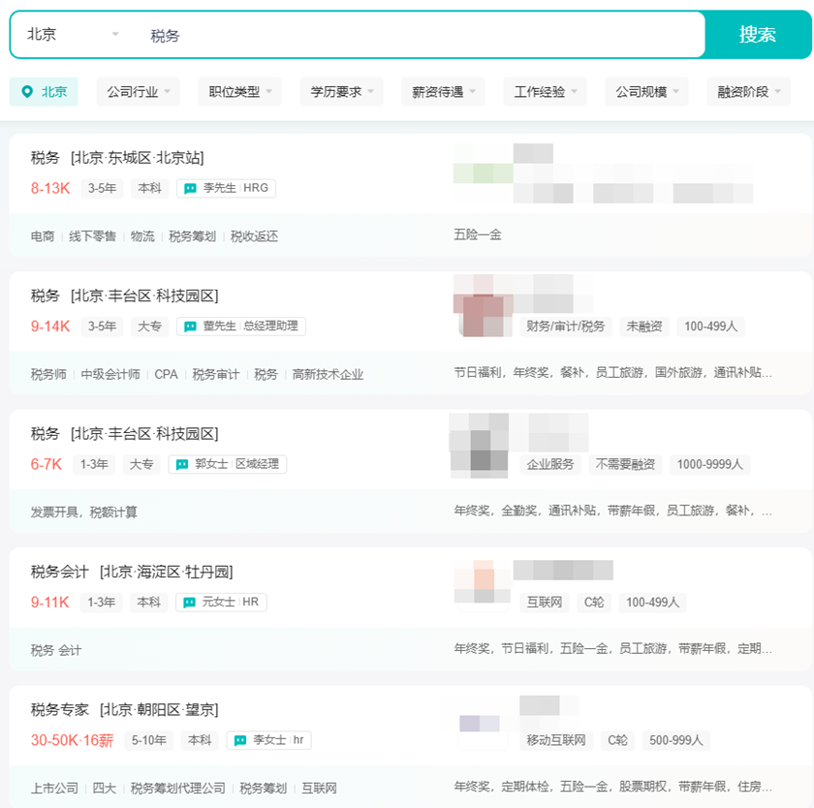Select the 北京 location filter tab
The image size is (814, 808).
[44, 91]
